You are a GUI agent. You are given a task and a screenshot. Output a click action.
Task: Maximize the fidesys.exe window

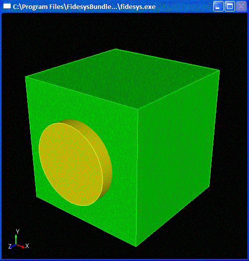(230, 6)
